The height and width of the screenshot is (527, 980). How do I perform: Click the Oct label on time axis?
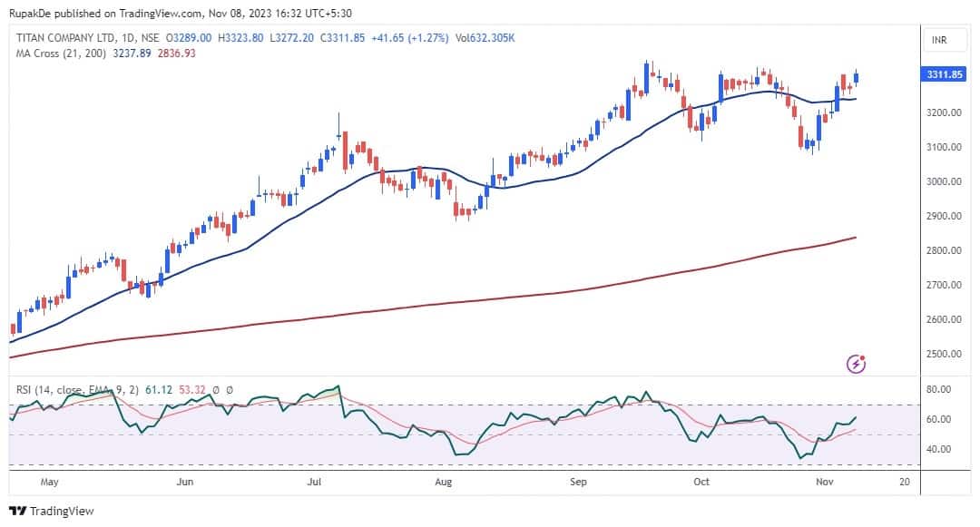[701, 482]
